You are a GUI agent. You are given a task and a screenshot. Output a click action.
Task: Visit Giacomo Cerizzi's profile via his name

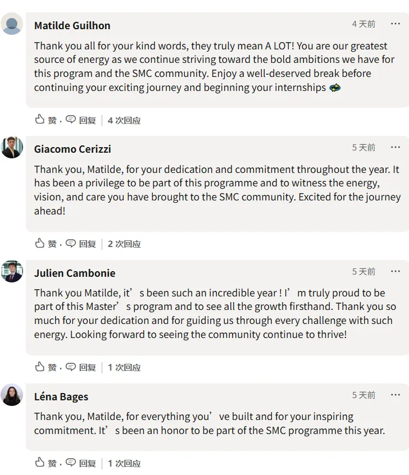[72, 149]
